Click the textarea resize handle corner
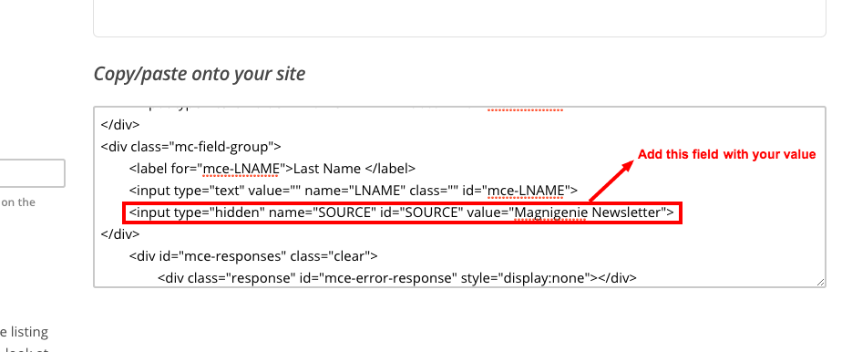852x352 pixels. click(820, 282)
